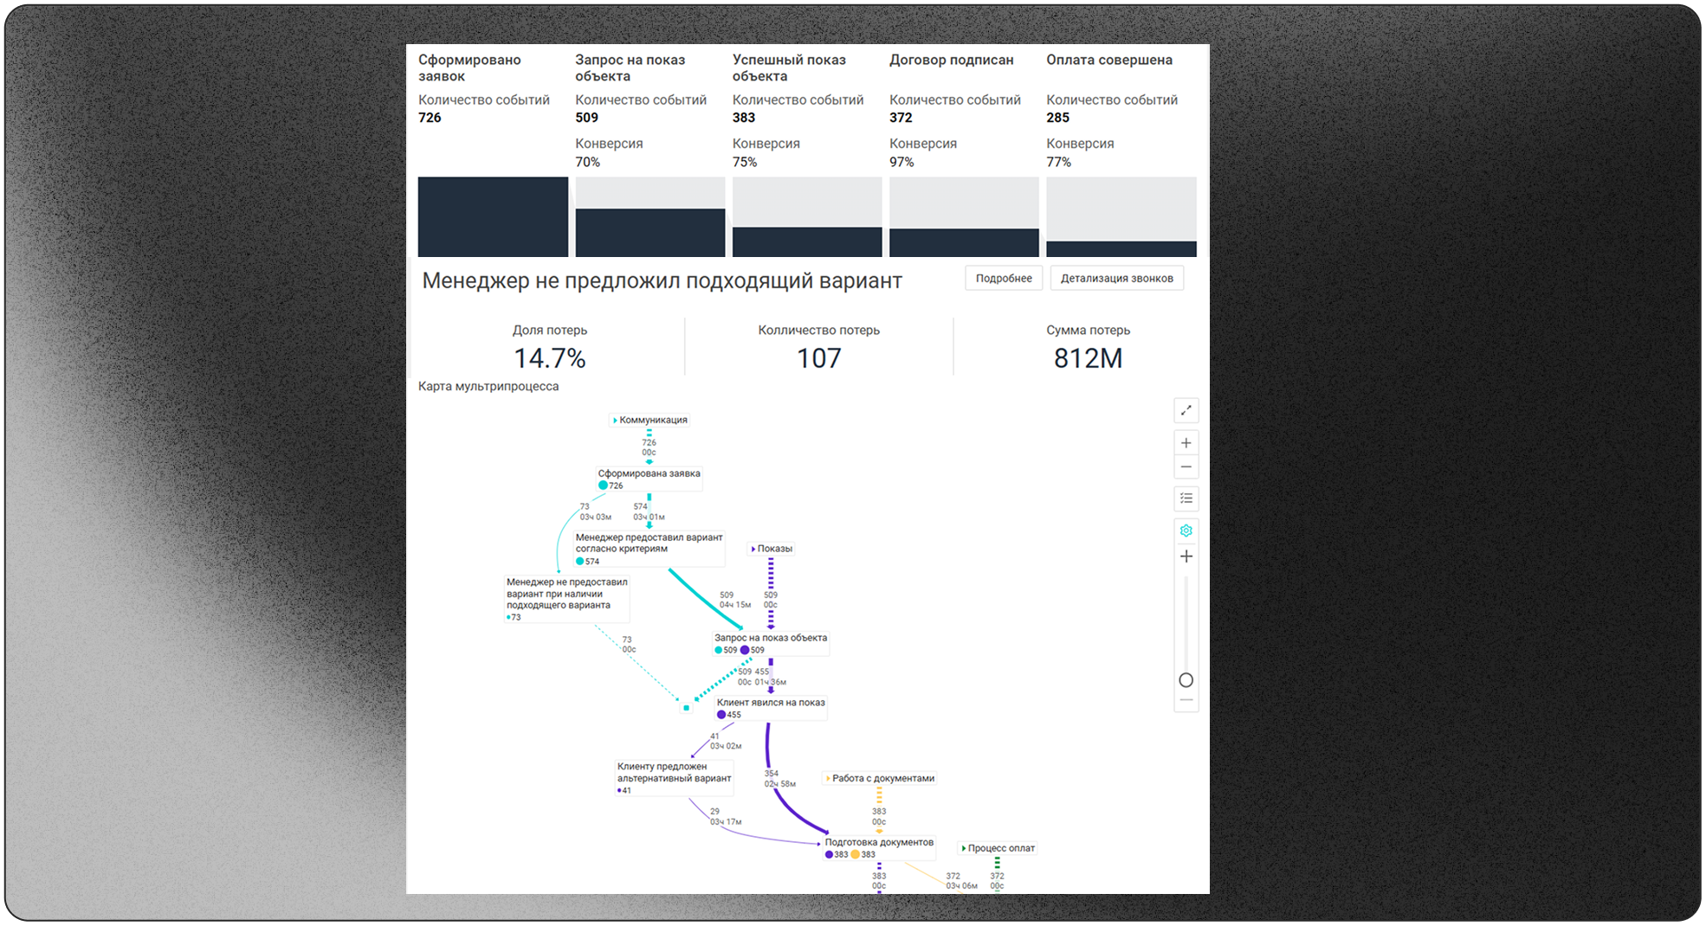This screenshot has width=1706, height=926.
Task: Click the detail slider circular handle
Action: point(1186,680)
